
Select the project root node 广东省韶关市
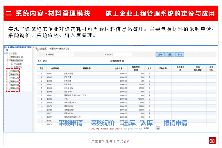[x=19, y=48]
